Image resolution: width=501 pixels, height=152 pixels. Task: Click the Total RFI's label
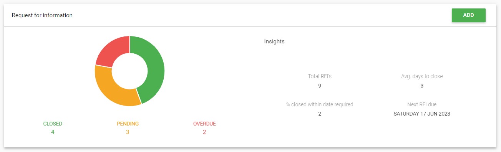click(320, 76)
